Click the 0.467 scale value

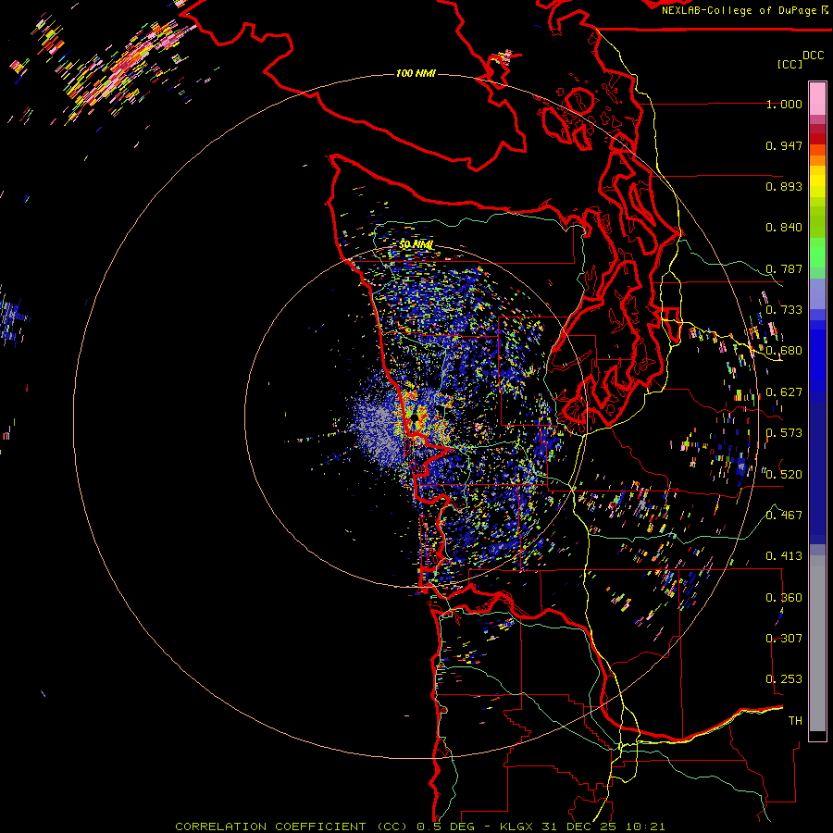coord(784,516)
